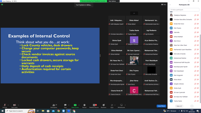Expand chat options arrow next to Chat
This screenshot has height=113, width=201.
69,105
